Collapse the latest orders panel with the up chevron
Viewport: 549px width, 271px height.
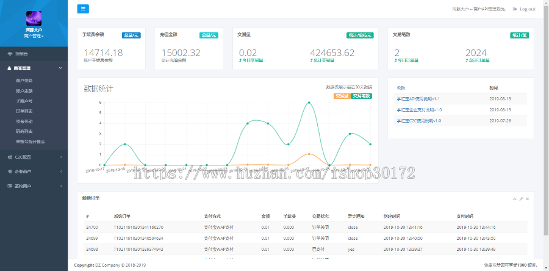pyautogui.click(x=514, y=199)
